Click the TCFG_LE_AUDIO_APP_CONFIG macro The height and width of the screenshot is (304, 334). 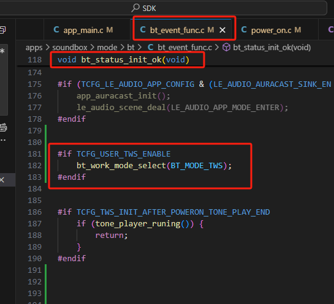click(138, 84)
